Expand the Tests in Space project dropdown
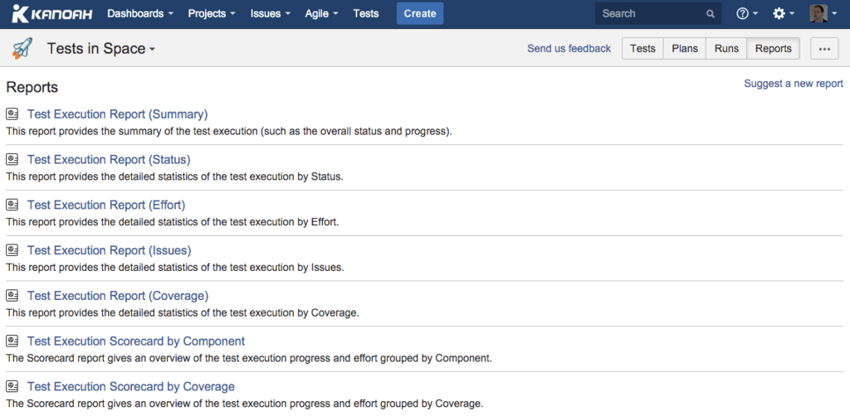The image size is (850, 416). coord(100,49)
